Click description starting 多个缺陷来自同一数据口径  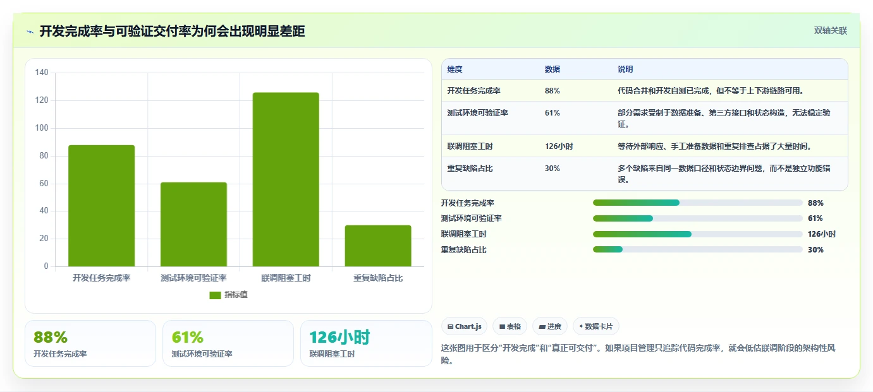click(724, 174)
